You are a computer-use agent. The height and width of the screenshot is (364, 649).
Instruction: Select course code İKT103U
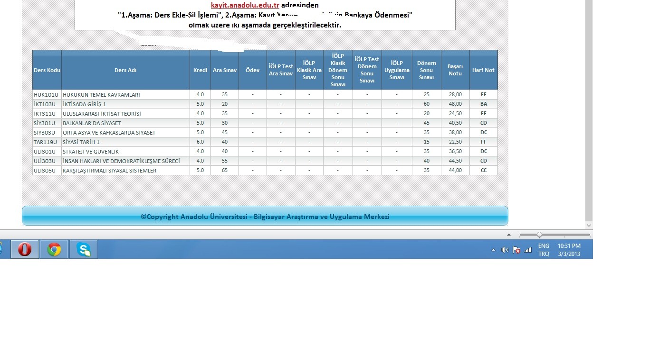tap(45, 104)
